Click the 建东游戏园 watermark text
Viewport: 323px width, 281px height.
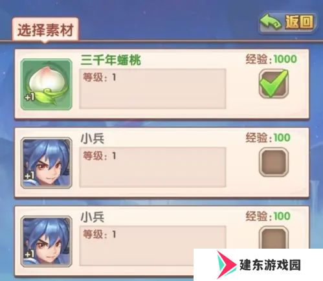(x=270, y=265)
